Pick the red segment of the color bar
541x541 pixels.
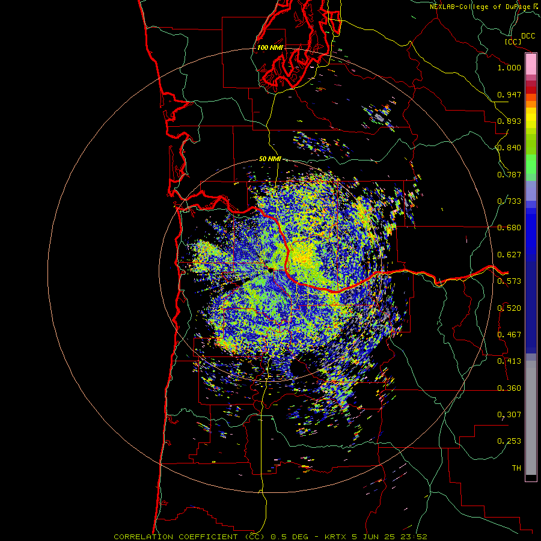(x=531, y=90)
